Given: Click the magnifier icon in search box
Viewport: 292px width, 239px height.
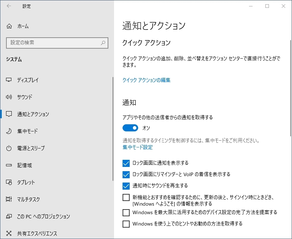Looking at the screenshot, I should 103,43.
